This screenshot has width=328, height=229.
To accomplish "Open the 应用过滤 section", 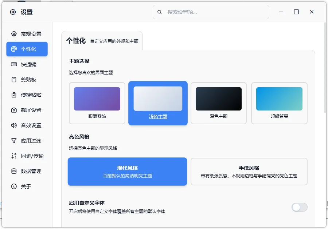I will [27, 141].
